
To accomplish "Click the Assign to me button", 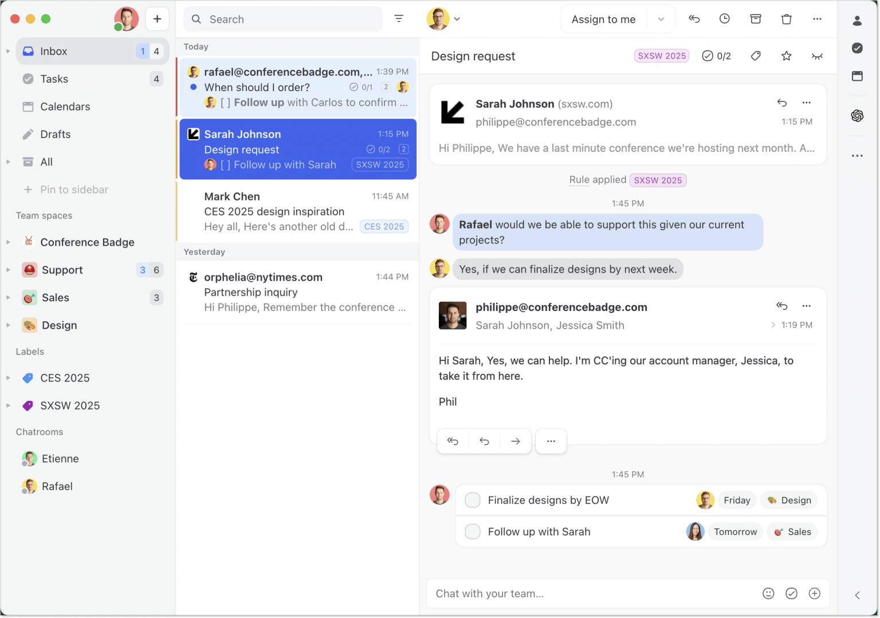I will [604, 19].
